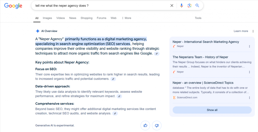Expand the More search filters menu
Screen dimensions: 258x132
click(126, 18)
